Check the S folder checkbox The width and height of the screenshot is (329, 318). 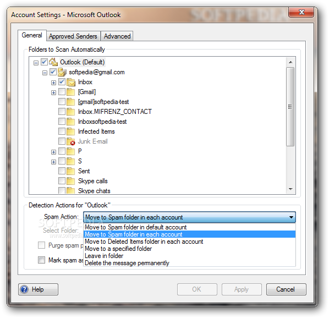point(62,161)
